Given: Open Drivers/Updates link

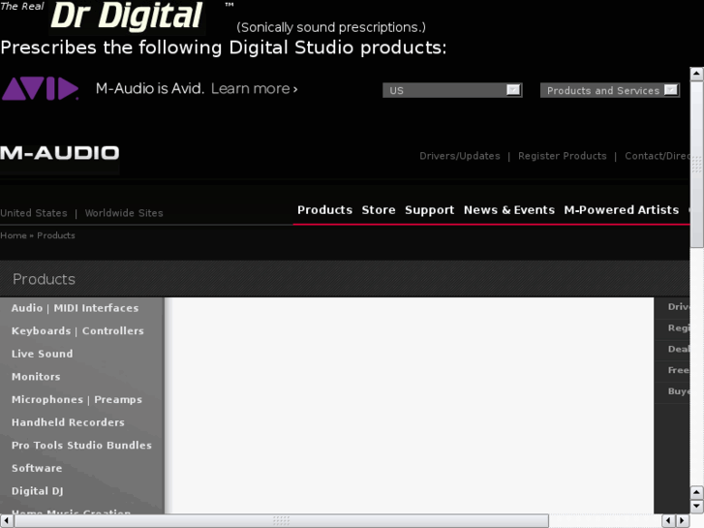Looking at the screenshot, I should coord(460,156).
